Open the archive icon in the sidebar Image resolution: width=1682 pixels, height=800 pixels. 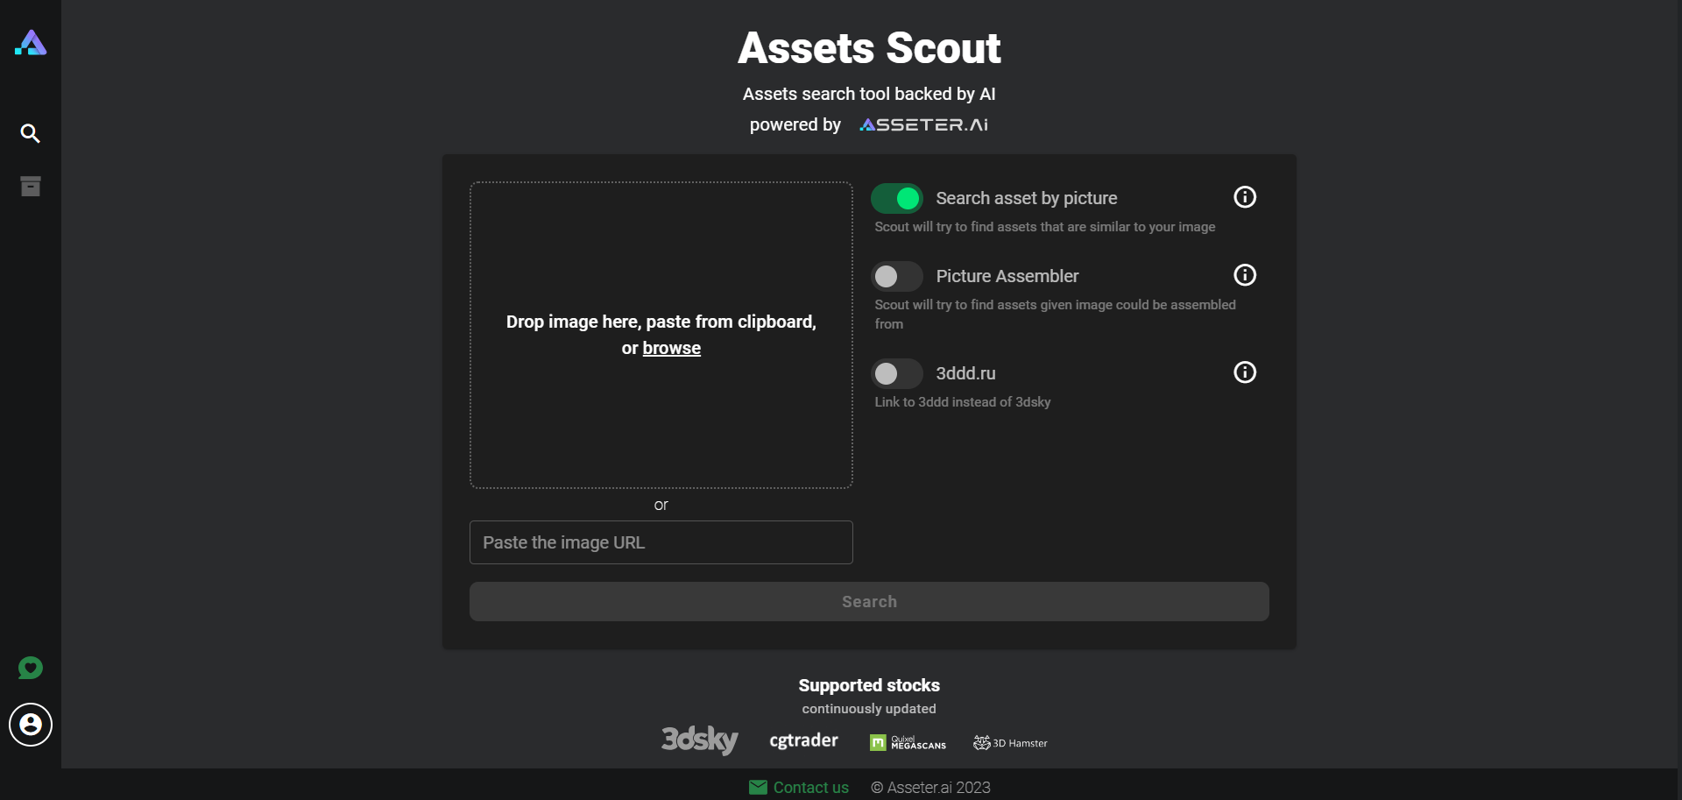click(x=31, y=185)
